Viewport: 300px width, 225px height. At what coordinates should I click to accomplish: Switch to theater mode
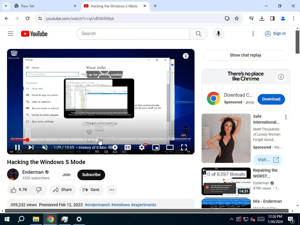point(170,147)
